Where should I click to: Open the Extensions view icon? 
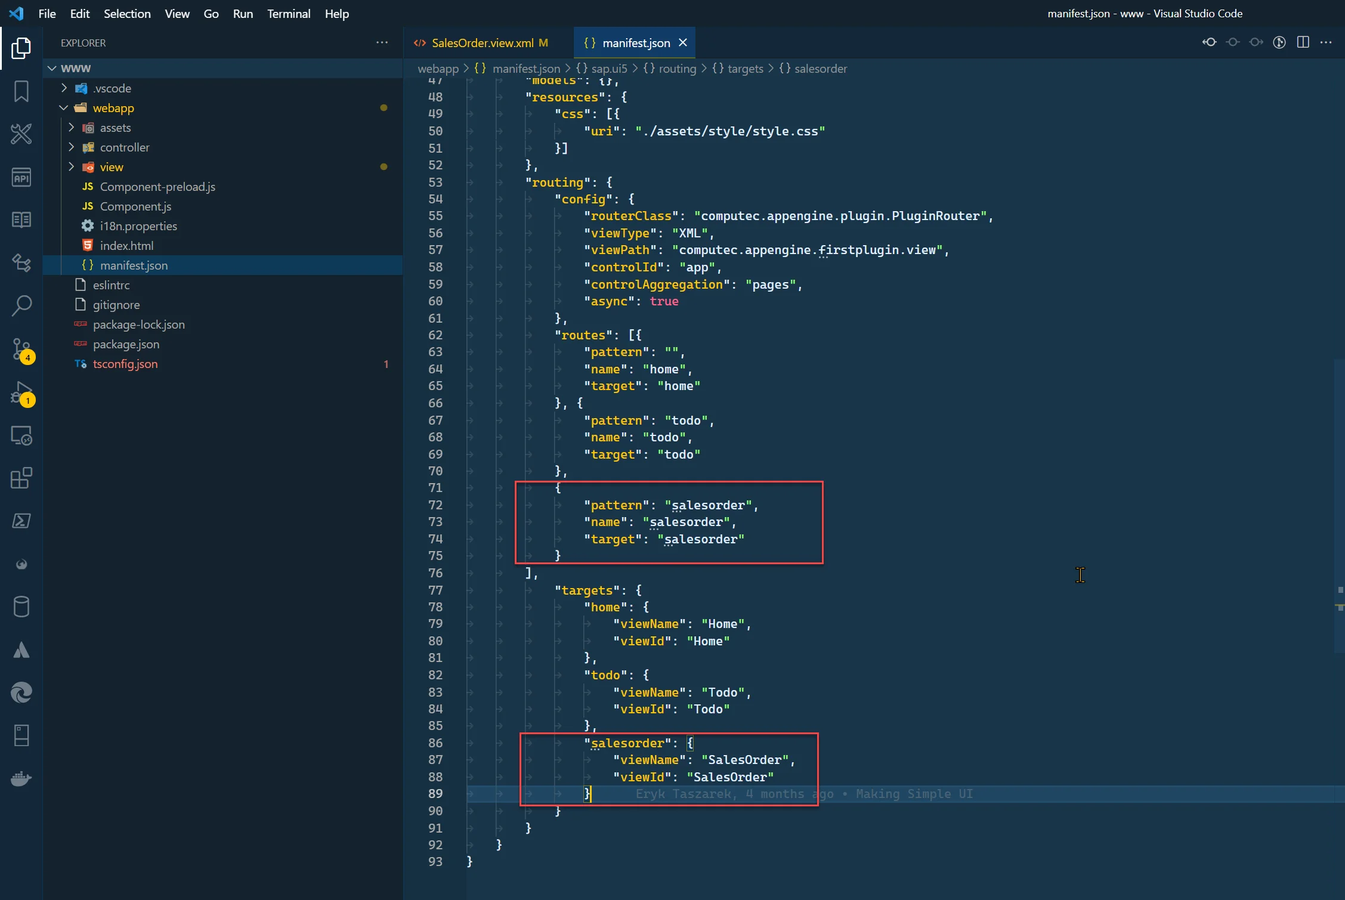point(21,478)
